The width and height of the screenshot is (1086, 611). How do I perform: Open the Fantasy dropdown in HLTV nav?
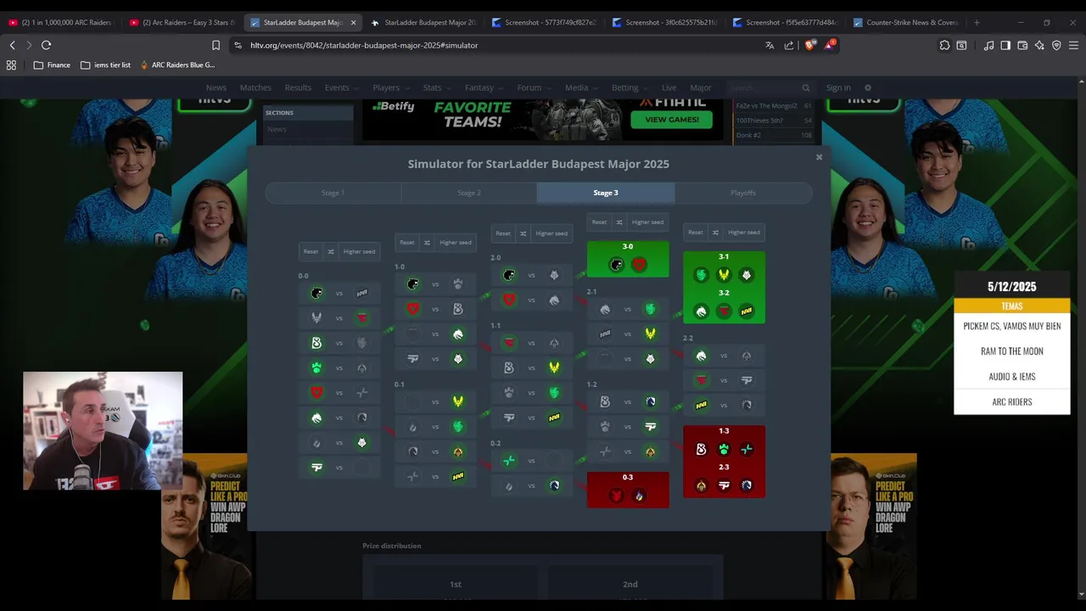click(x=484, y=87)
